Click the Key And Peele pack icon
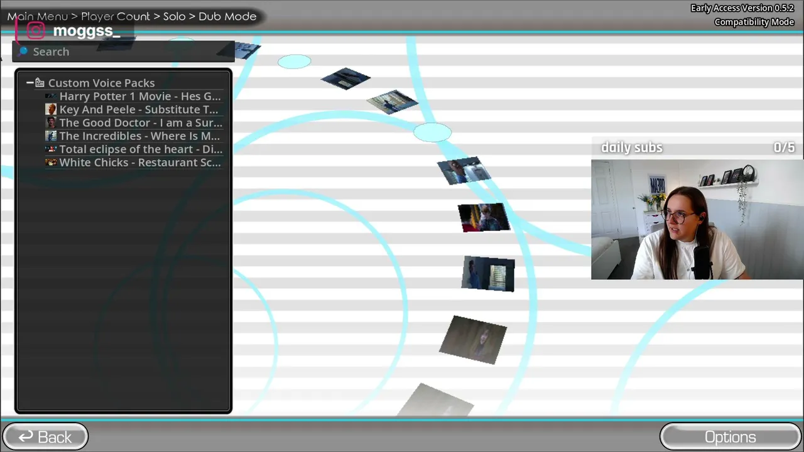 coord(51,109)
